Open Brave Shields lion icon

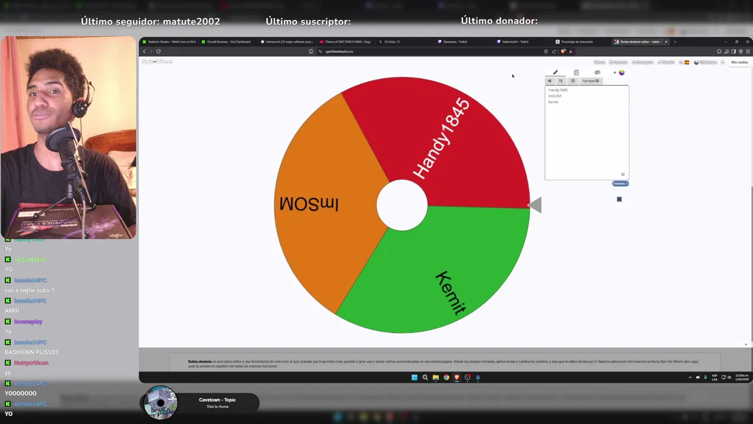click(563, 51)
